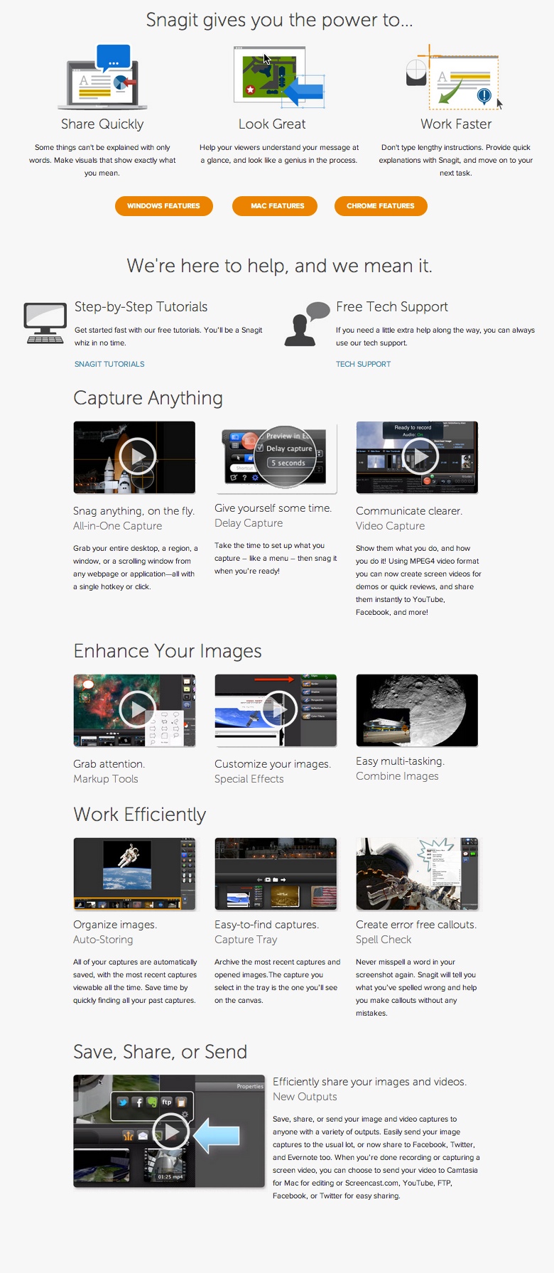Click the 'Capture Tray' subtitle
The image size is (554, 1273).
246,940
